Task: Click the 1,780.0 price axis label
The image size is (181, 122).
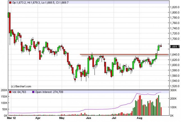Action: [x=175, y=18]
